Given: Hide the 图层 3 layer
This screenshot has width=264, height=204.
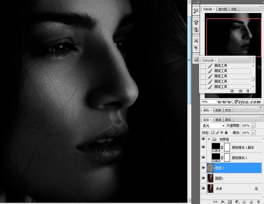Looking at the screenshot, I should click(203, 167).
